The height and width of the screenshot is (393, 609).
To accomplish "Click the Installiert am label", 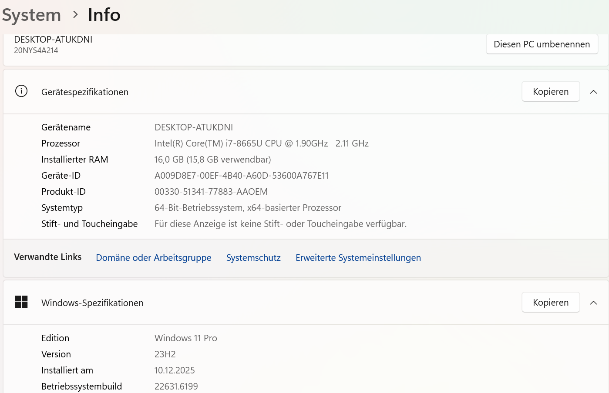I will pos(67,370).
